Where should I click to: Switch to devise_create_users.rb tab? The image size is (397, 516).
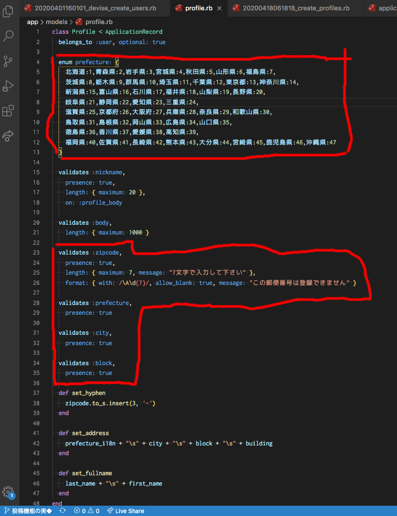[x=95, y=8]
